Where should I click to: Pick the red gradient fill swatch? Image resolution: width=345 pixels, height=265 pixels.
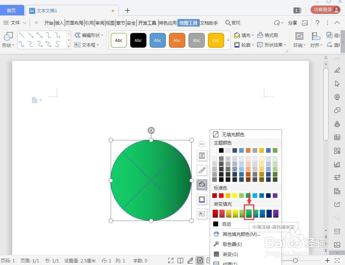(x=215, y=213)
